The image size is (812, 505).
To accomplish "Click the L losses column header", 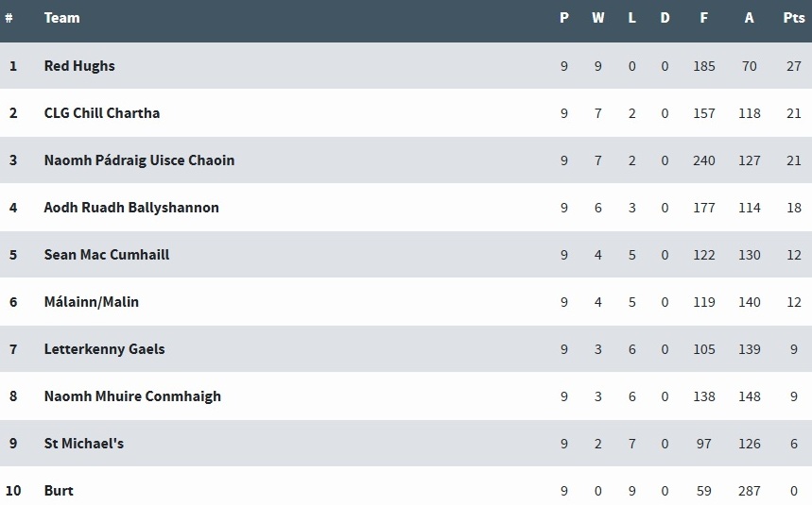I will click(631, 18).
